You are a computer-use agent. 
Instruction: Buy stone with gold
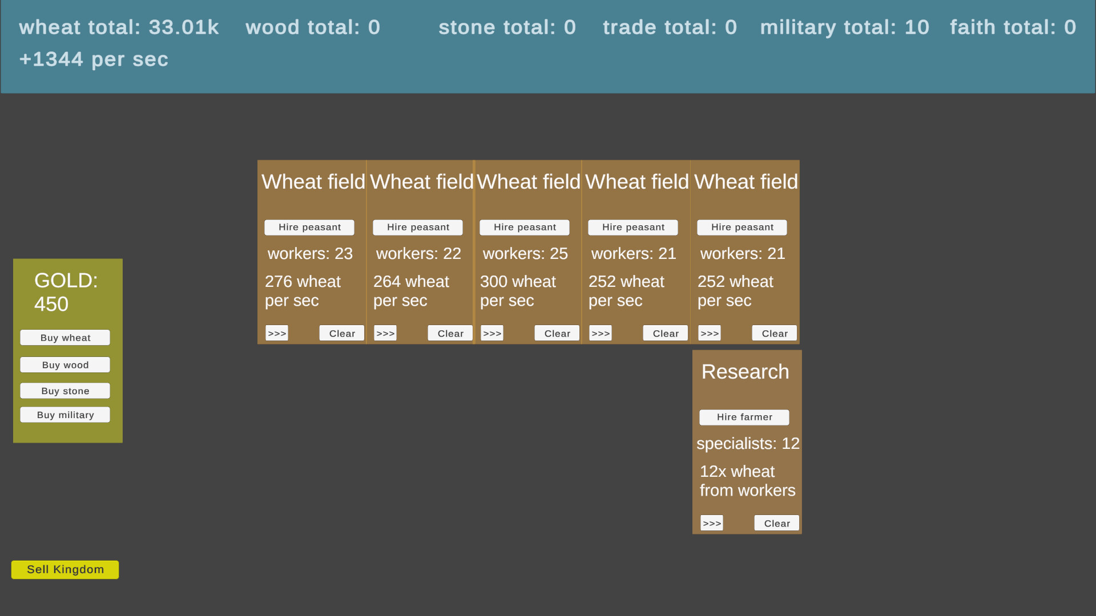65,391
